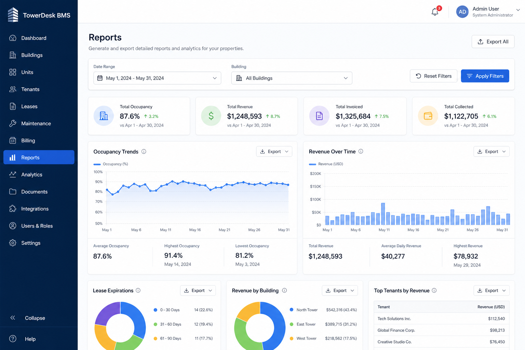Viewport: 525px width, 350px height.
Task: Click the Admin User name
Action: tap(486, 9)
